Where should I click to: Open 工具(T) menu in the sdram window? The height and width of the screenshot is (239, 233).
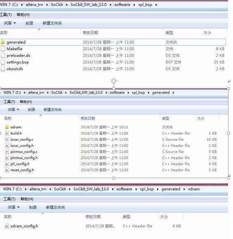9,199
